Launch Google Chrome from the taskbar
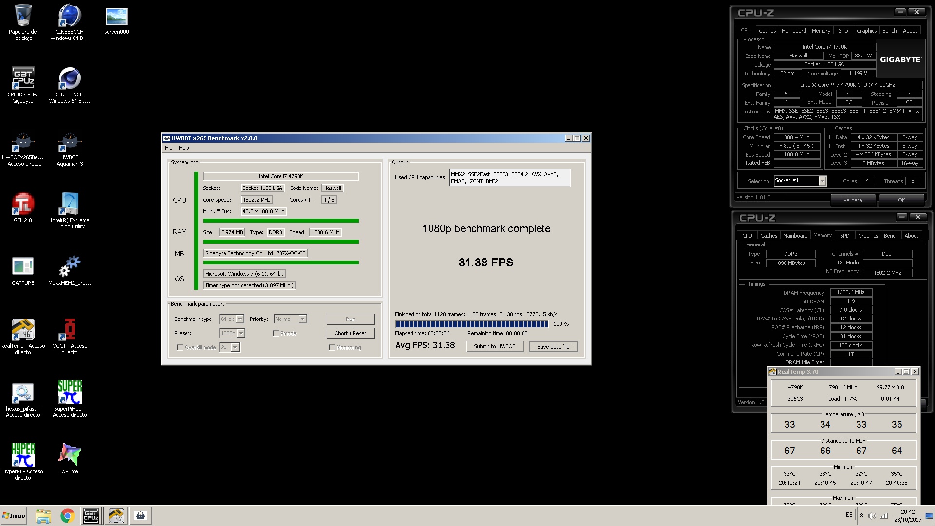The height and width of the screenshot is (526, 935). coord(67,516)
